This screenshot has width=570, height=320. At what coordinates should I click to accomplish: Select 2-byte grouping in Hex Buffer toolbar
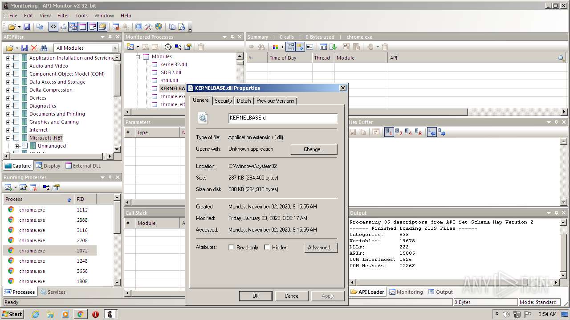(x=399, y=132)
